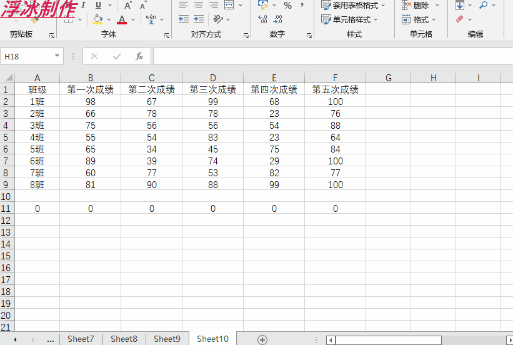This screenshot has width=513, height=345.
Task: Click the increase indent icon
Action: (199, 19)
